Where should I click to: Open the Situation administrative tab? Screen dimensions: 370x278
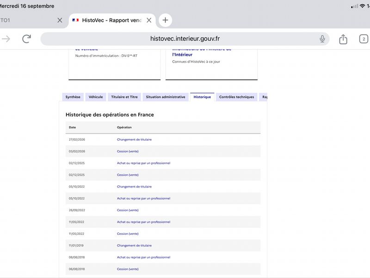[166, 97]
